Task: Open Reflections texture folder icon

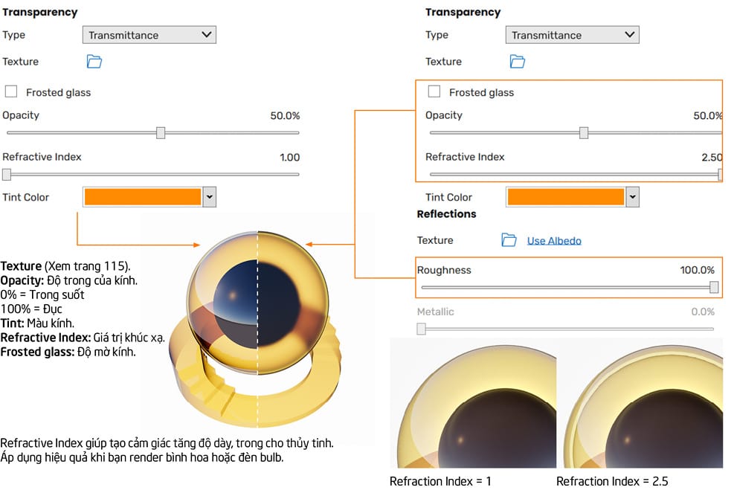Action: click(509, 240)
